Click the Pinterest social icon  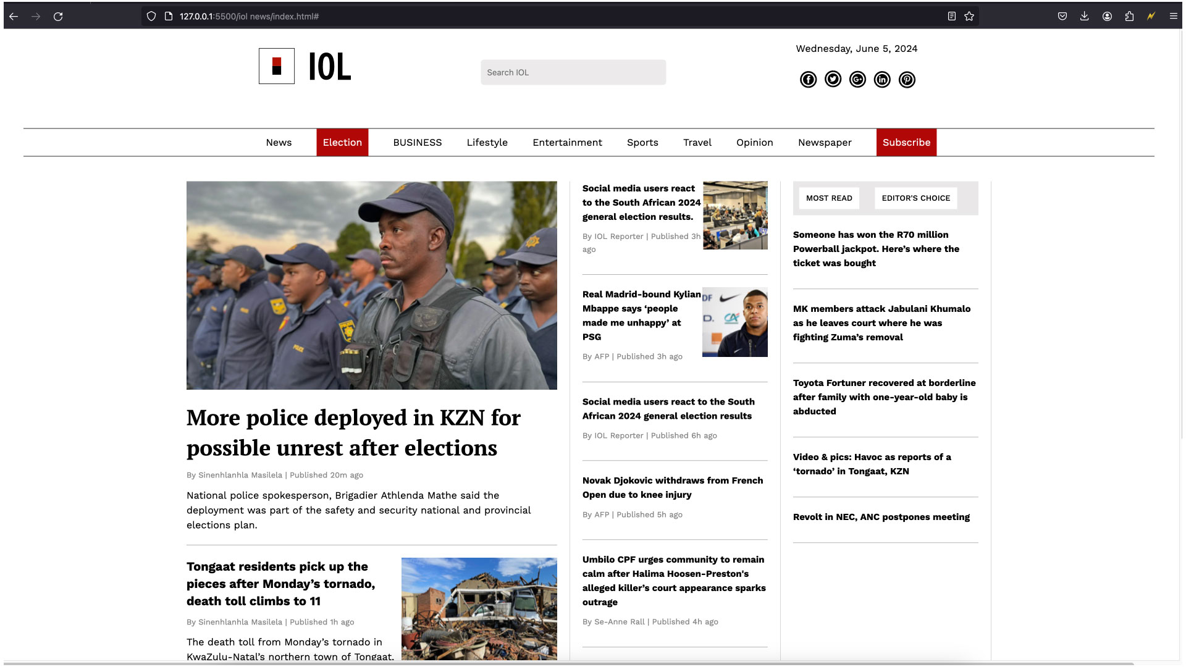(907, 80)
